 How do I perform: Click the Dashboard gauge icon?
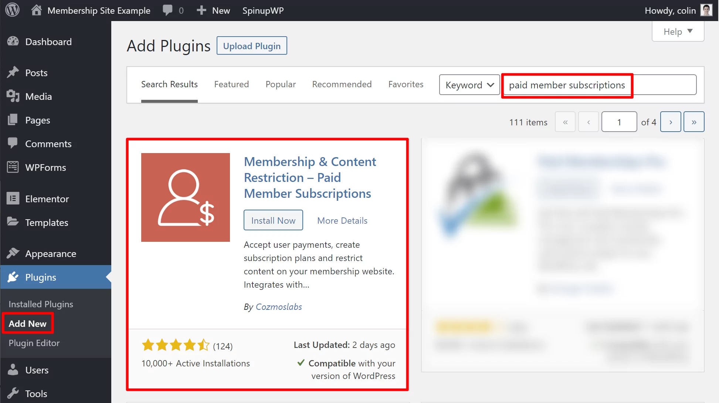(x=13, y=41)
